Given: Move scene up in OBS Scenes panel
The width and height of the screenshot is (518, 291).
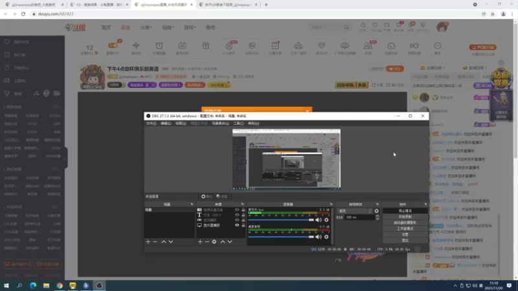Looking at the screenshot, I should click(164, 242).
